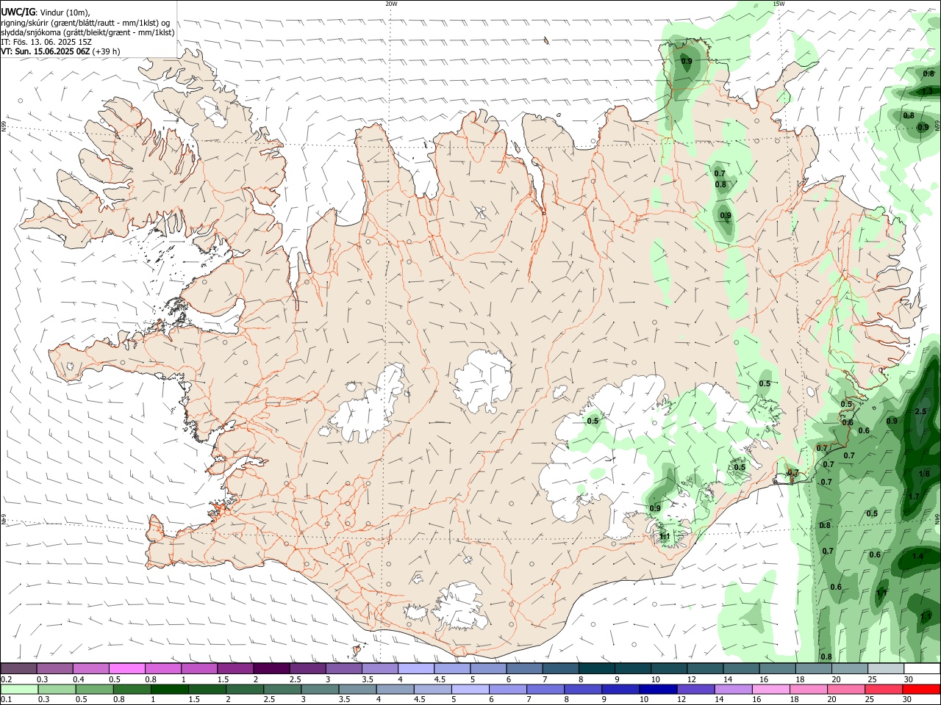Choose the bright red 30 rain legend swatch
Viewport: 941px width, 705px height.
921,689
